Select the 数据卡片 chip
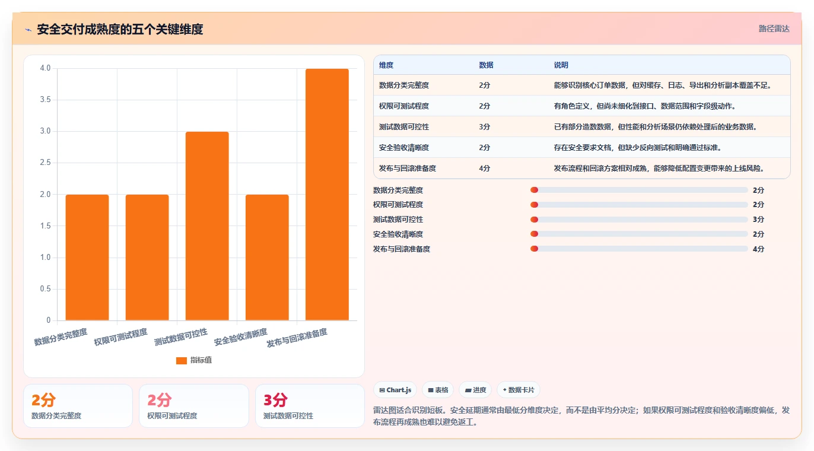814x451 pixels. click(519, 390)
